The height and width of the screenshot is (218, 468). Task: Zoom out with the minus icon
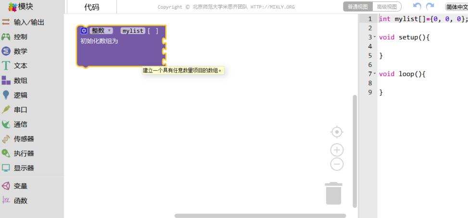[x=337, y=164]
